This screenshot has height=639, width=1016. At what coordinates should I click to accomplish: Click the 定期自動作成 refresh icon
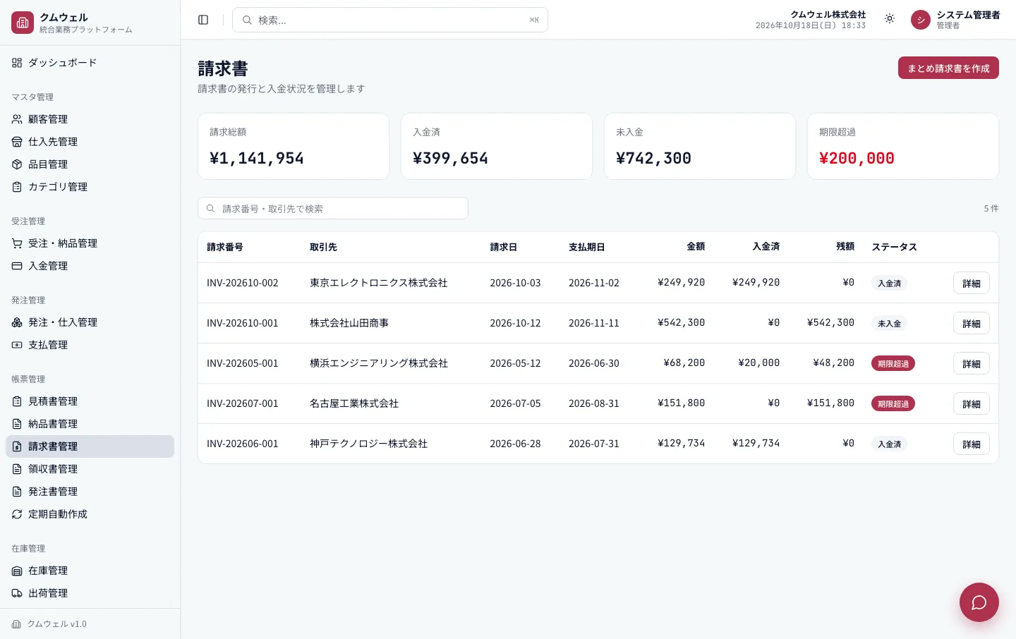point(17,514)
